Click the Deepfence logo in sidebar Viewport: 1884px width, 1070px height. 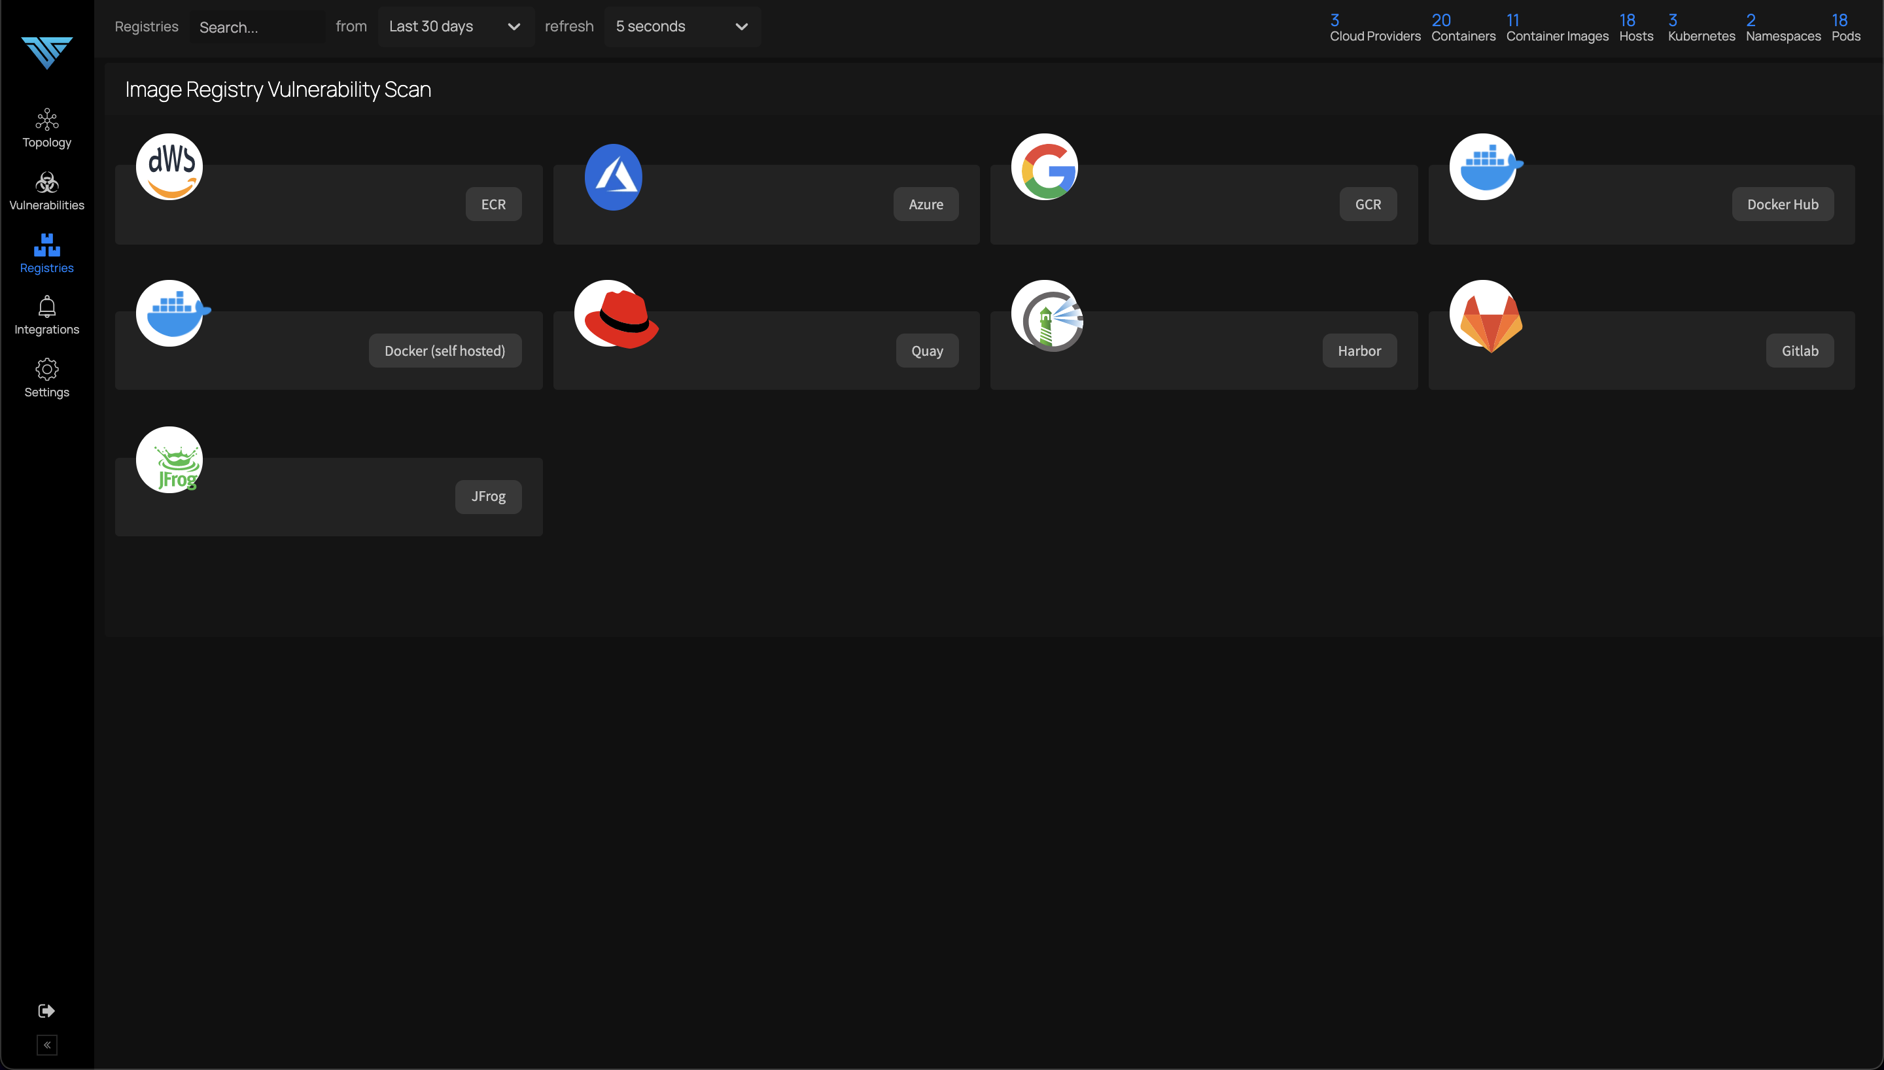pos(46,53)
